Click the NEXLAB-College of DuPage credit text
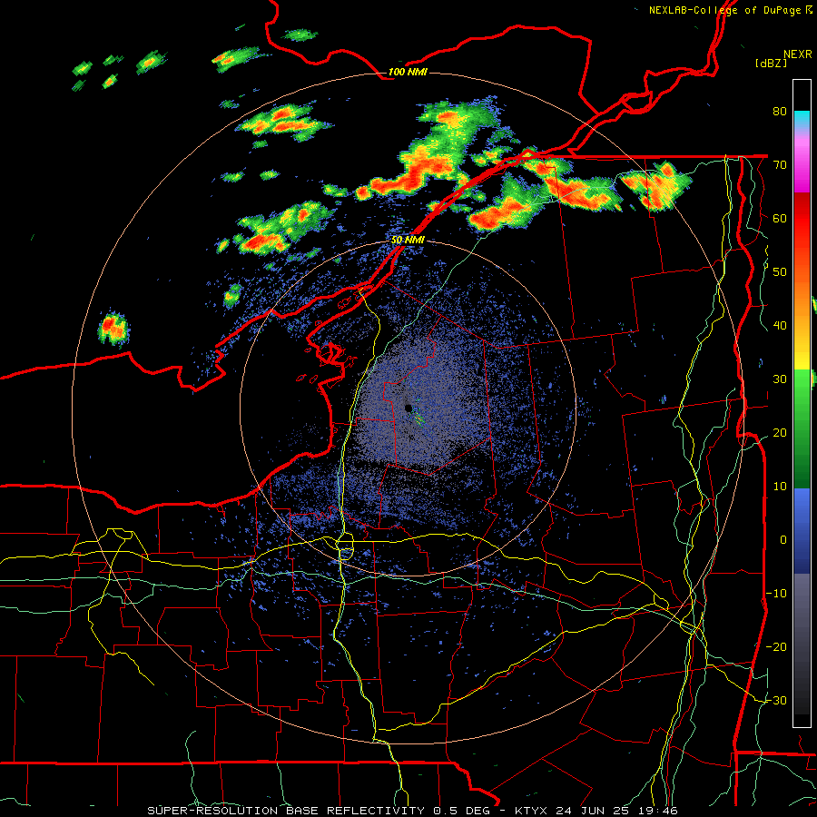817x817 pixels. pos(727,10)
